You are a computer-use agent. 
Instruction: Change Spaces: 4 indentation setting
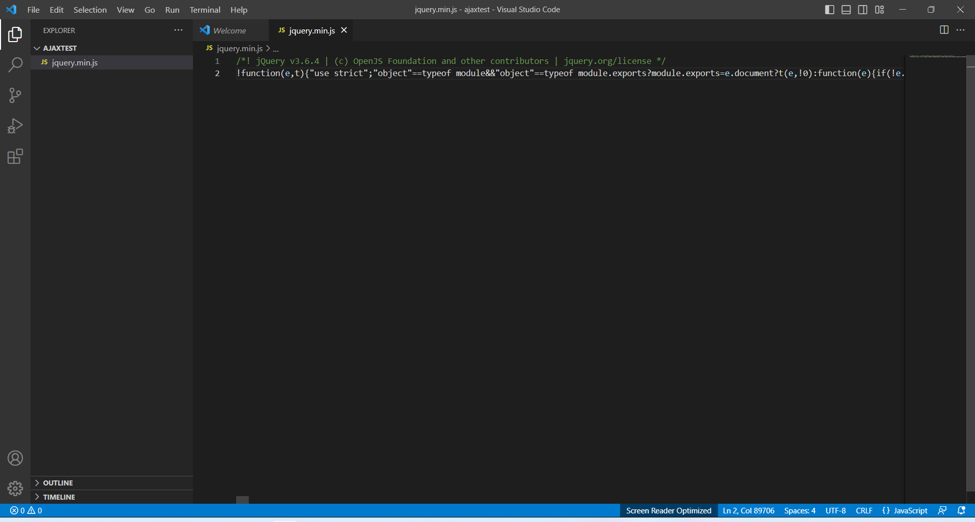[800, 510]
